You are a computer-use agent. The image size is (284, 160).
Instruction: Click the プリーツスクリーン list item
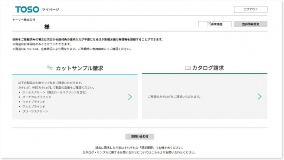point(35,111)
